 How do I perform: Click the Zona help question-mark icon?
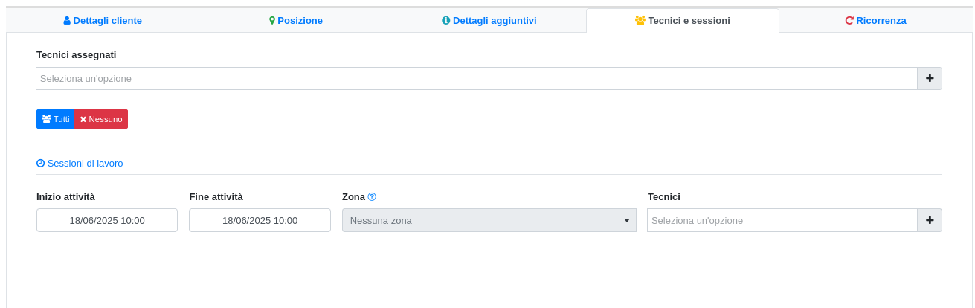pos(372,197)
